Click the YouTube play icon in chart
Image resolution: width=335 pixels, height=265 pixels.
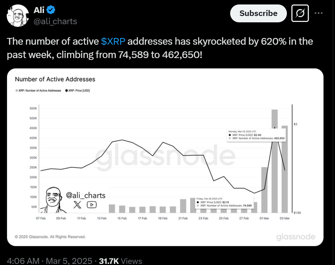point(92,205)
